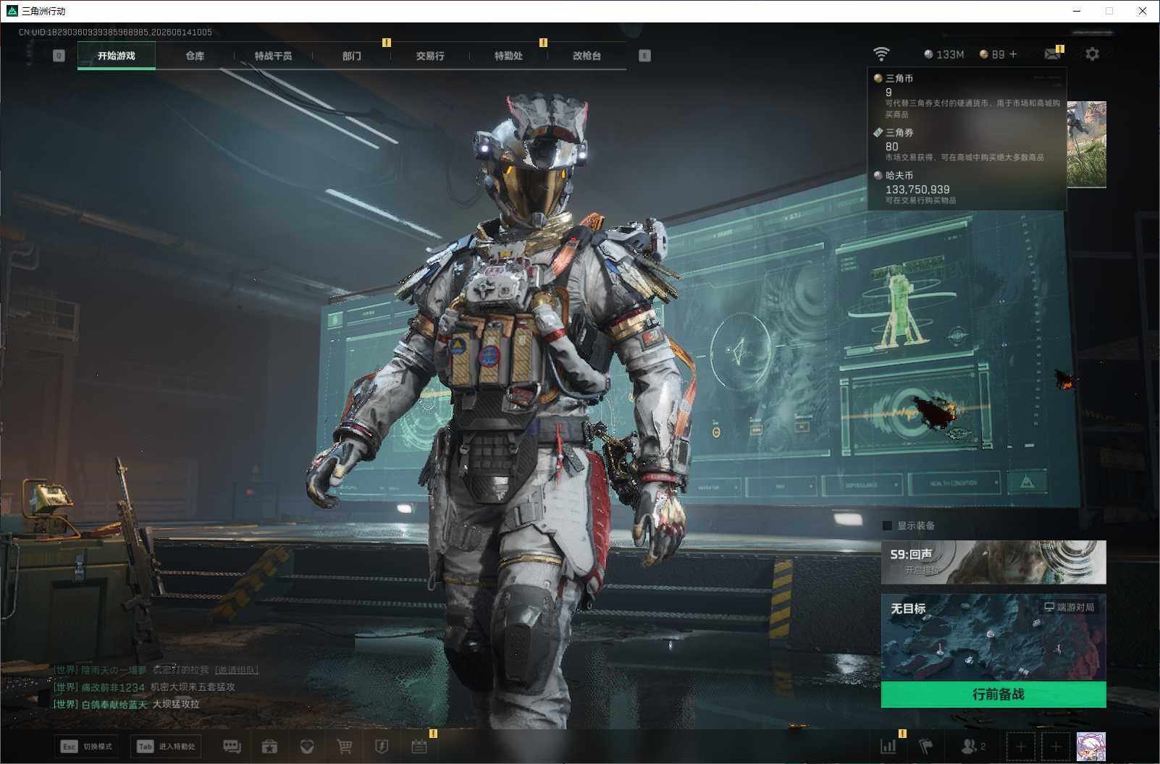Select the 开始游戏 tab

pos(117,56)
